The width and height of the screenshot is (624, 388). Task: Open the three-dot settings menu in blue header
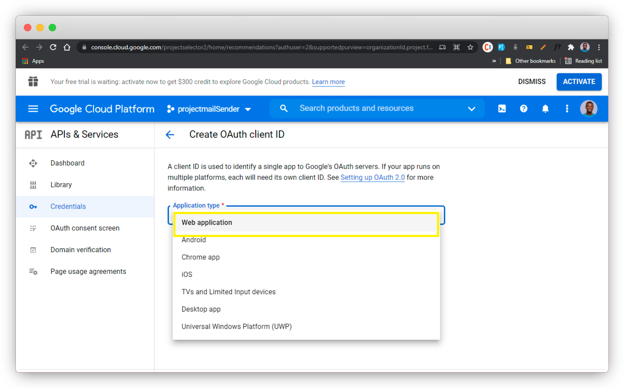pos(567,109)
